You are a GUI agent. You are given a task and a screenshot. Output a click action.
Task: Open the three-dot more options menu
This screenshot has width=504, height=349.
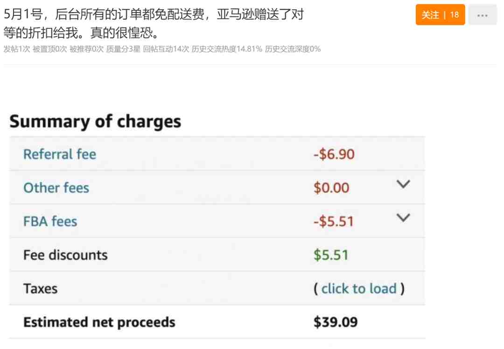(x=482, y=15)
